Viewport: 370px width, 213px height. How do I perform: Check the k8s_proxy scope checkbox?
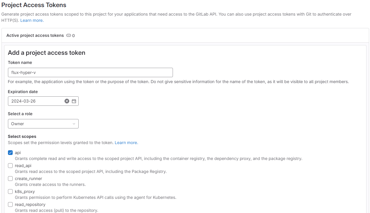[x=10, y=191]
